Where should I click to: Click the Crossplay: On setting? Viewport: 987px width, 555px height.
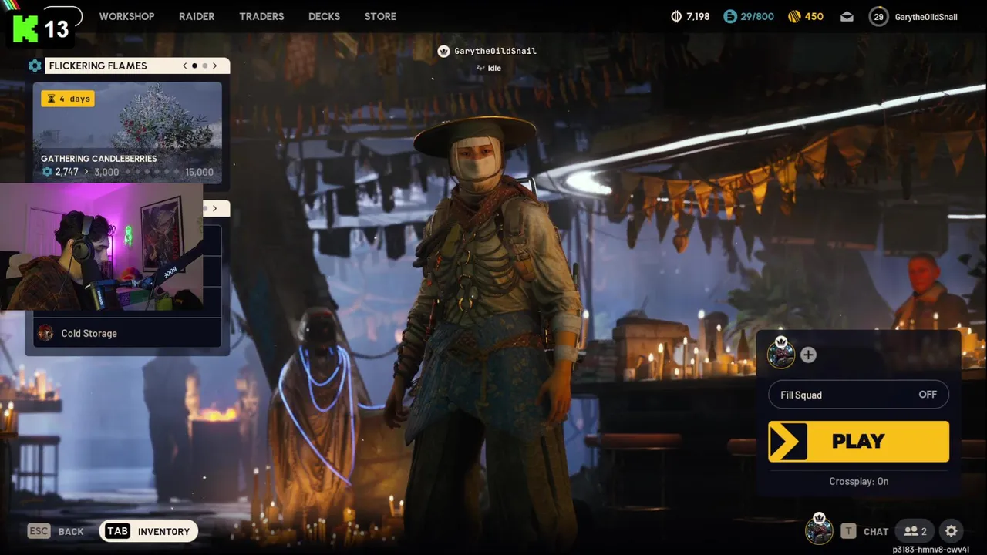(858, 481)
